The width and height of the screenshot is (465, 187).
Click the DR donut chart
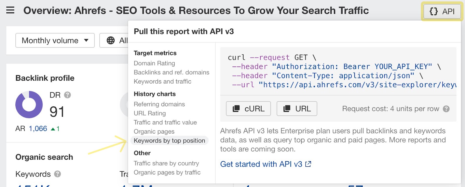pyautogui.click(x=29, y=105)
